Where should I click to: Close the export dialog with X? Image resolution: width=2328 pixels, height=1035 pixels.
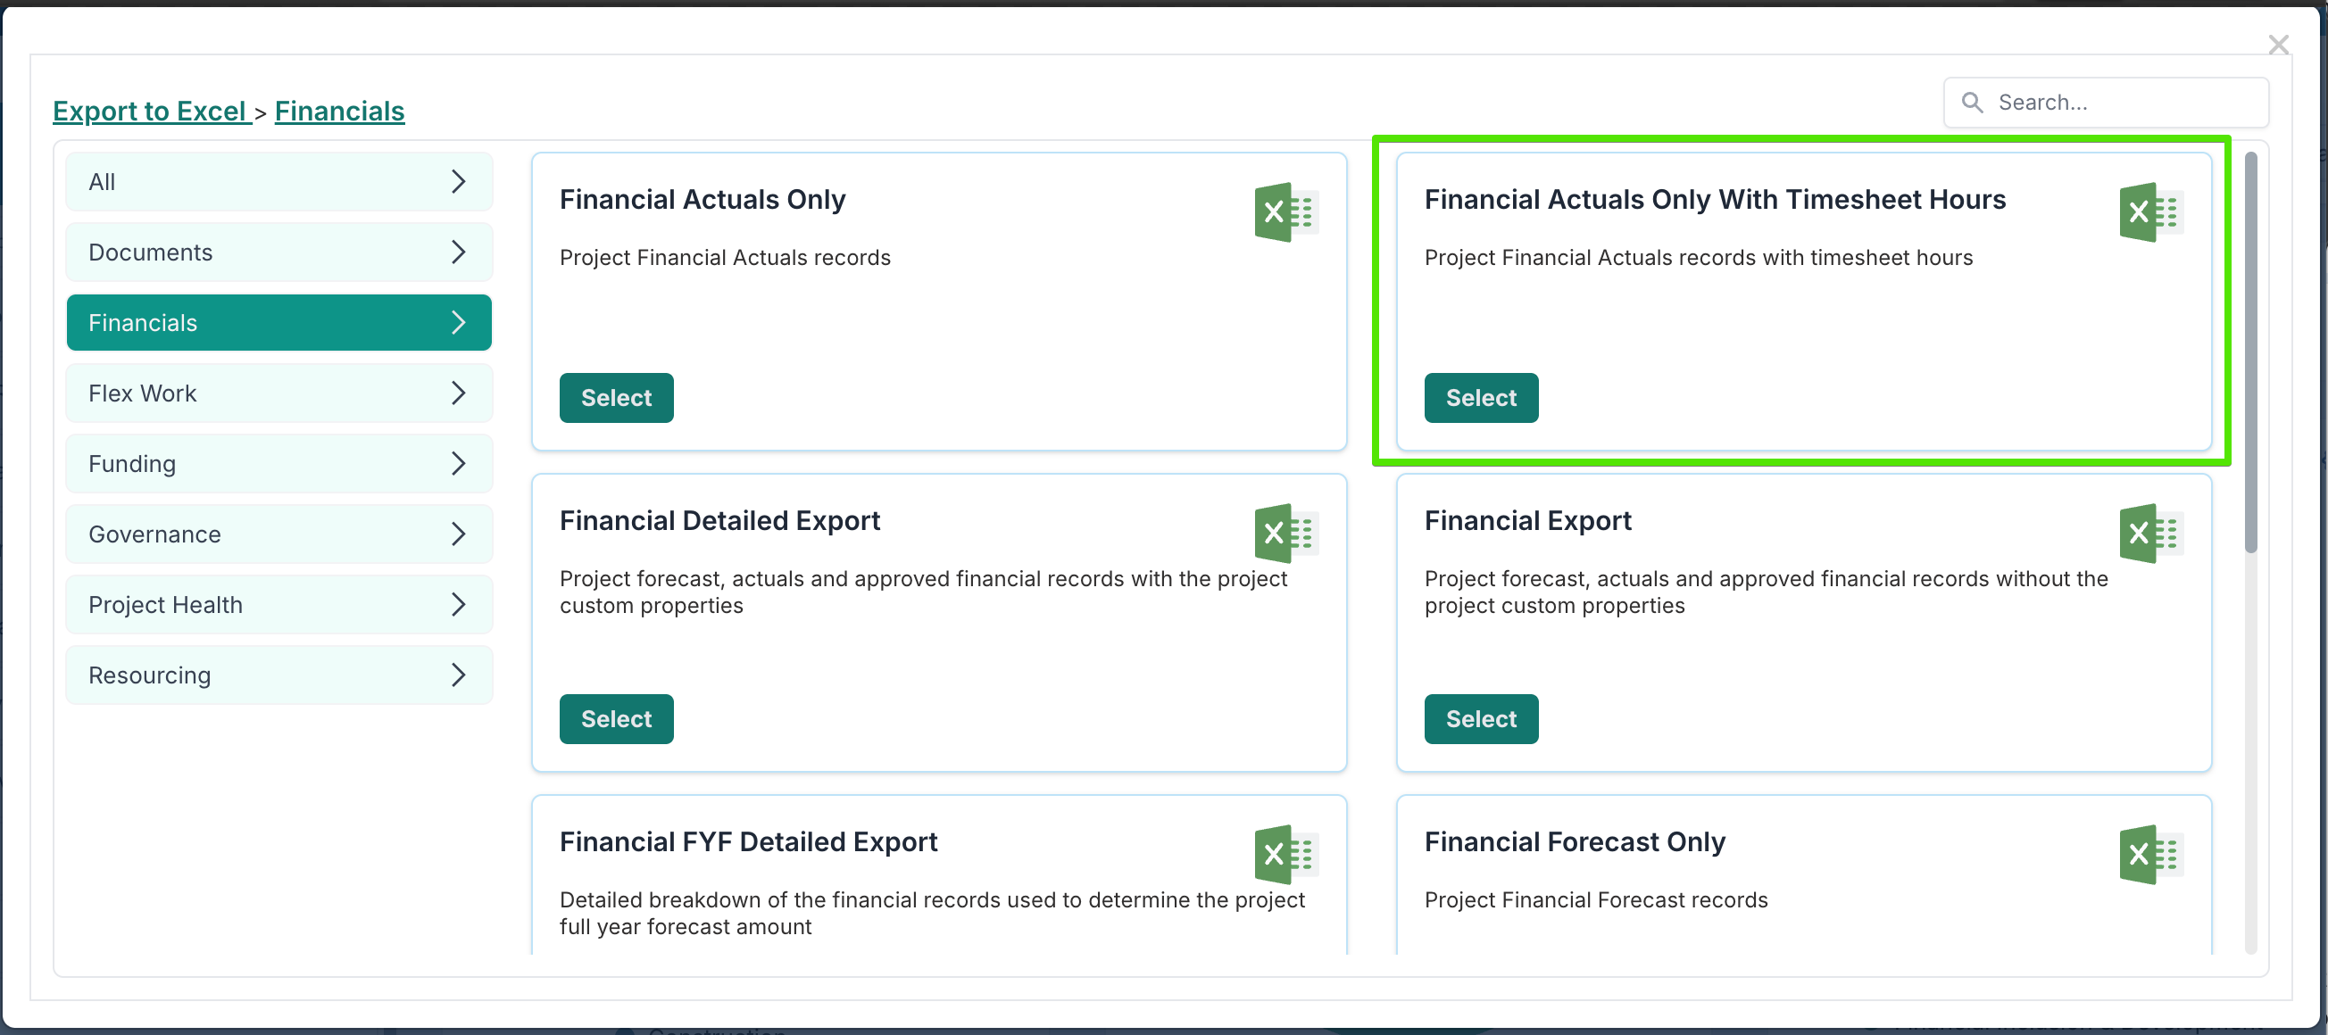[x=2278, y=45]
